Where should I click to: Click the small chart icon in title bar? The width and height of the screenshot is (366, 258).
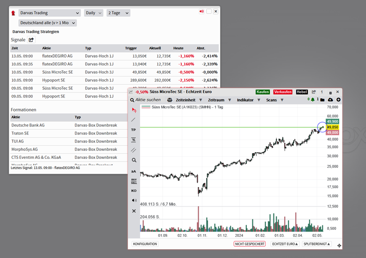131,92
